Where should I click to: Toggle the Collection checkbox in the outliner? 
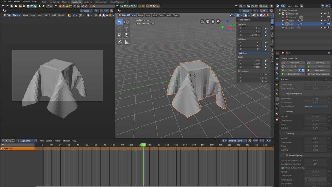(x=283, y=14)
